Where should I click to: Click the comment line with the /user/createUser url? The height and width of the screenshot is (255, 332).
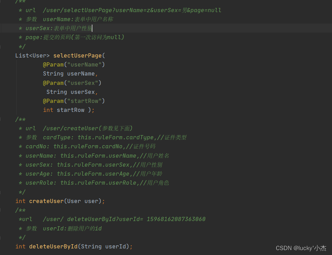click(x=75, y=129)
